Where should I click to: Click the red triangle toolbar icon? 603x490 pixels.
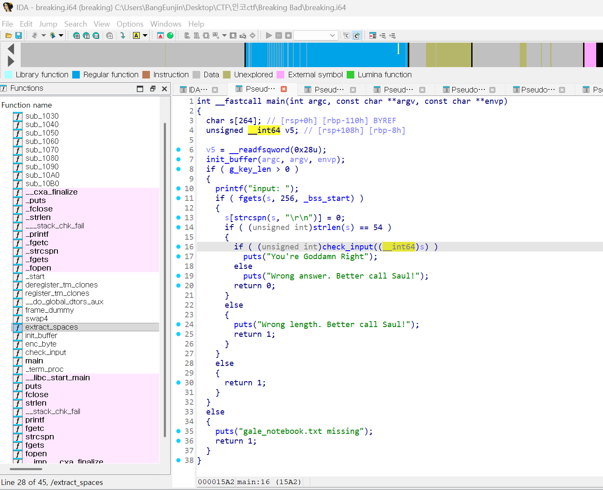[160, 35]
